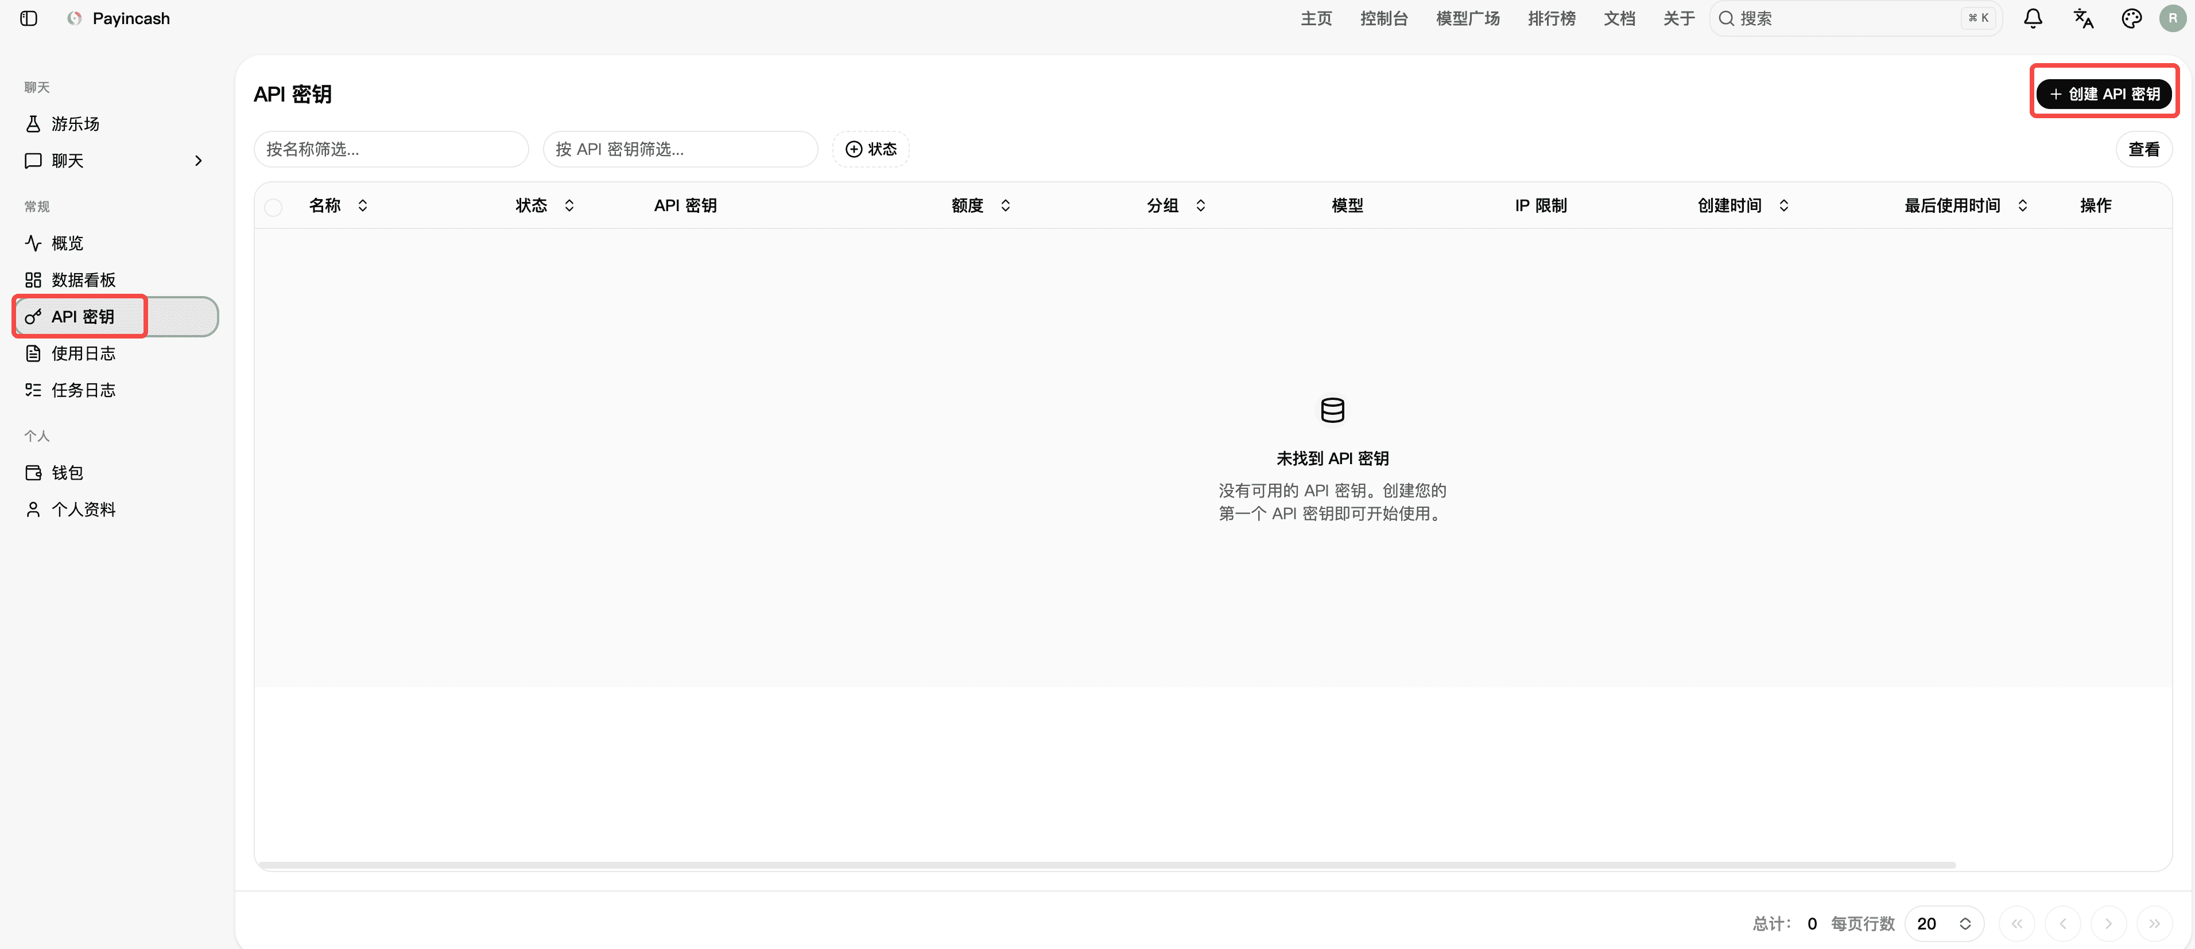Click the API key icon in sidebar
Screen dimensions: 2195x949
(33, 317)
